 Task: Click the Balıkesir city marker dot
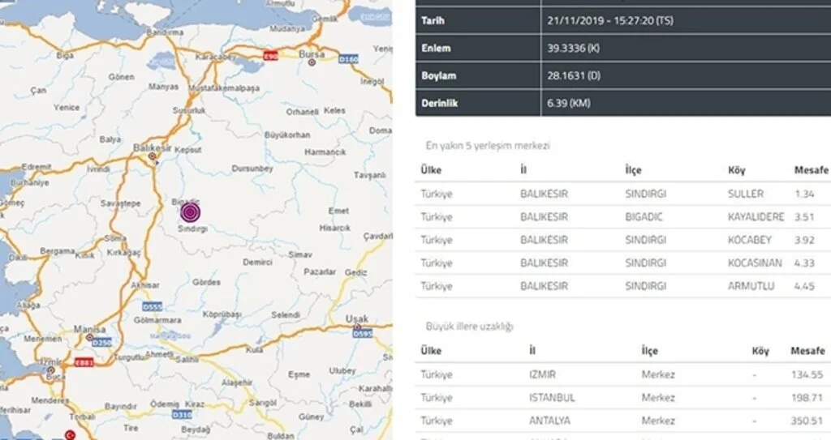[x=152, y=156]
